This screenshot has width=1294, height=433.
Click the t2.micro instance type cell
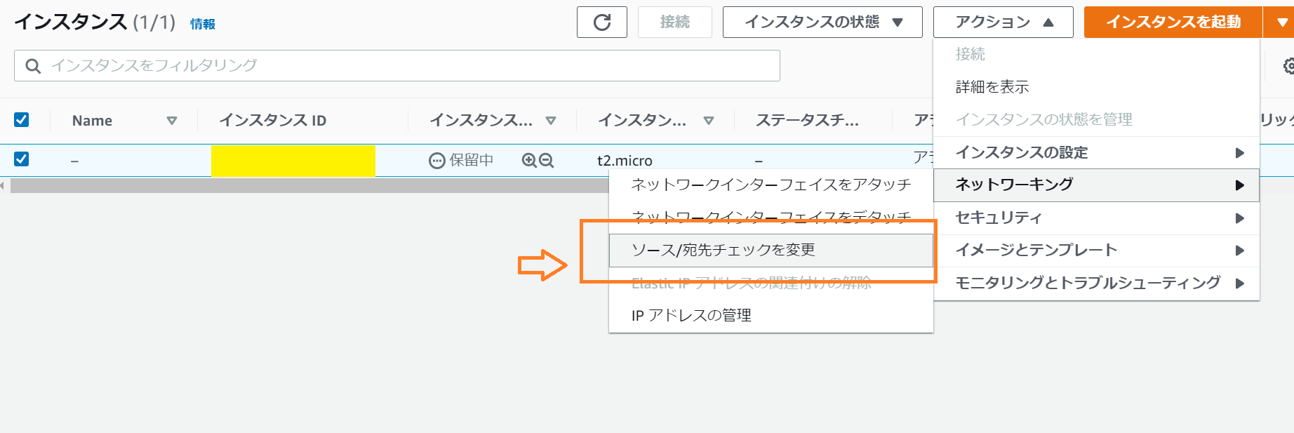(625, 161)
